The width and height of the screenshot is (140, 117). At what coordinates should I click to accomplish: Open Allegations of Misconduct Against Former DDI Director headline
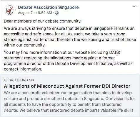[x=67, y=86]
